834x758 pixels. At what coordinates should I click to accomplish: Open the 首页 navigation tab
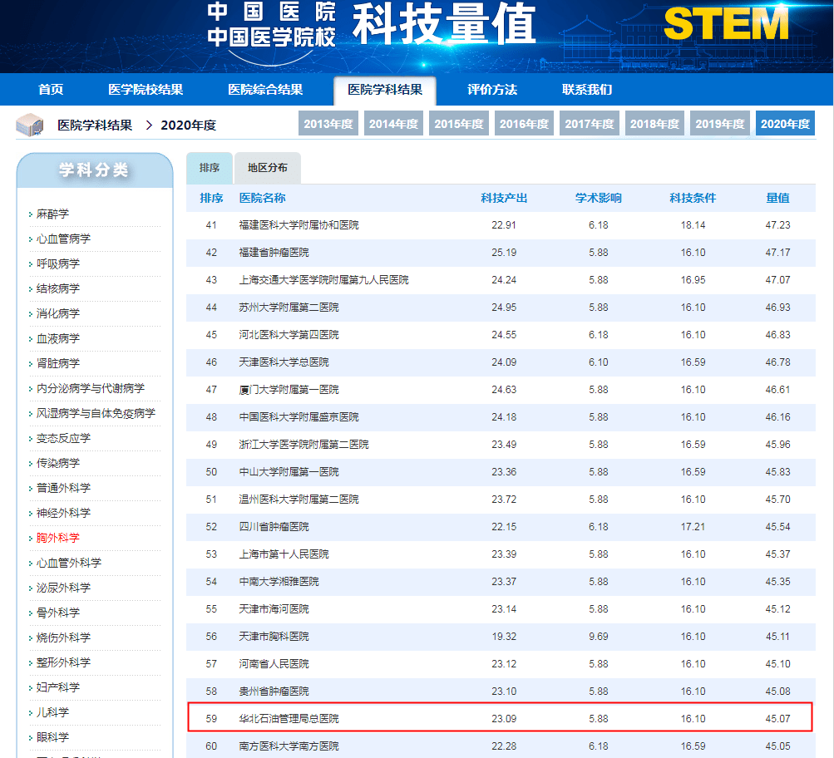pyautogui.click(x=51, y=90)
